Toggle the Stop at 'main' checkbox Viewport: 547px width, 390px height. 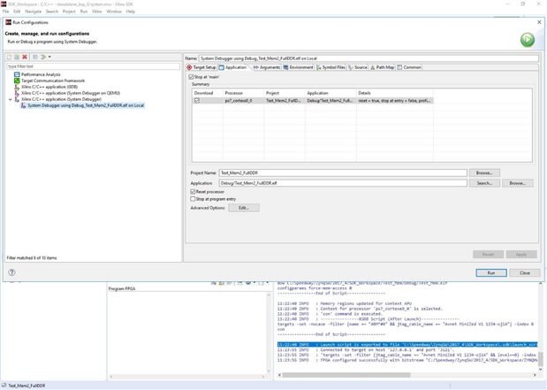(191, 77)
